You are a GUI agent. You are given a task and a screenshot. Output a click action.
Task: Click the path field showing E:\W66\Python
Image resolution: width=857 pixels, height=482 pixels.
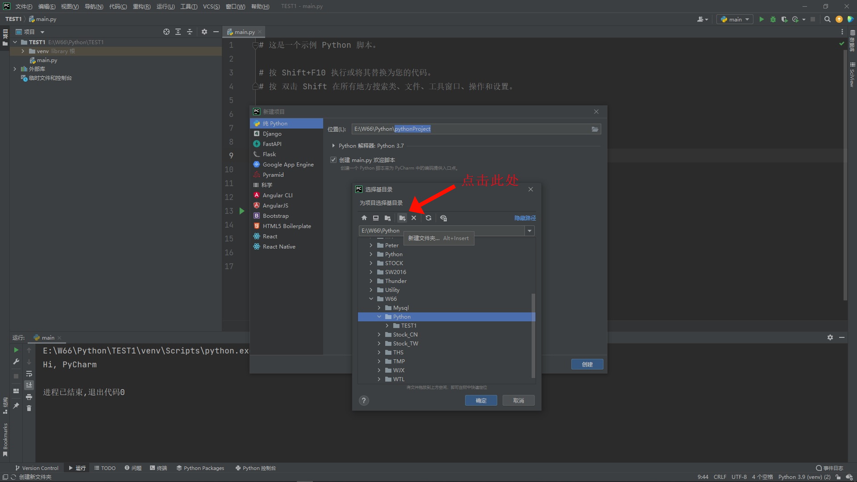pos(441,231)
